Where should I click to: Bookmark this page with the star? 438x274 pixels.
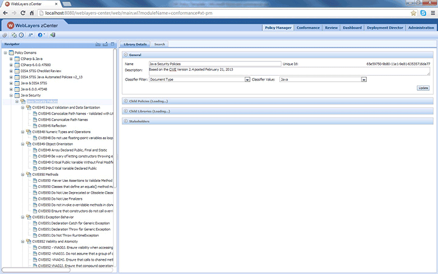click(x=413, y=13)
